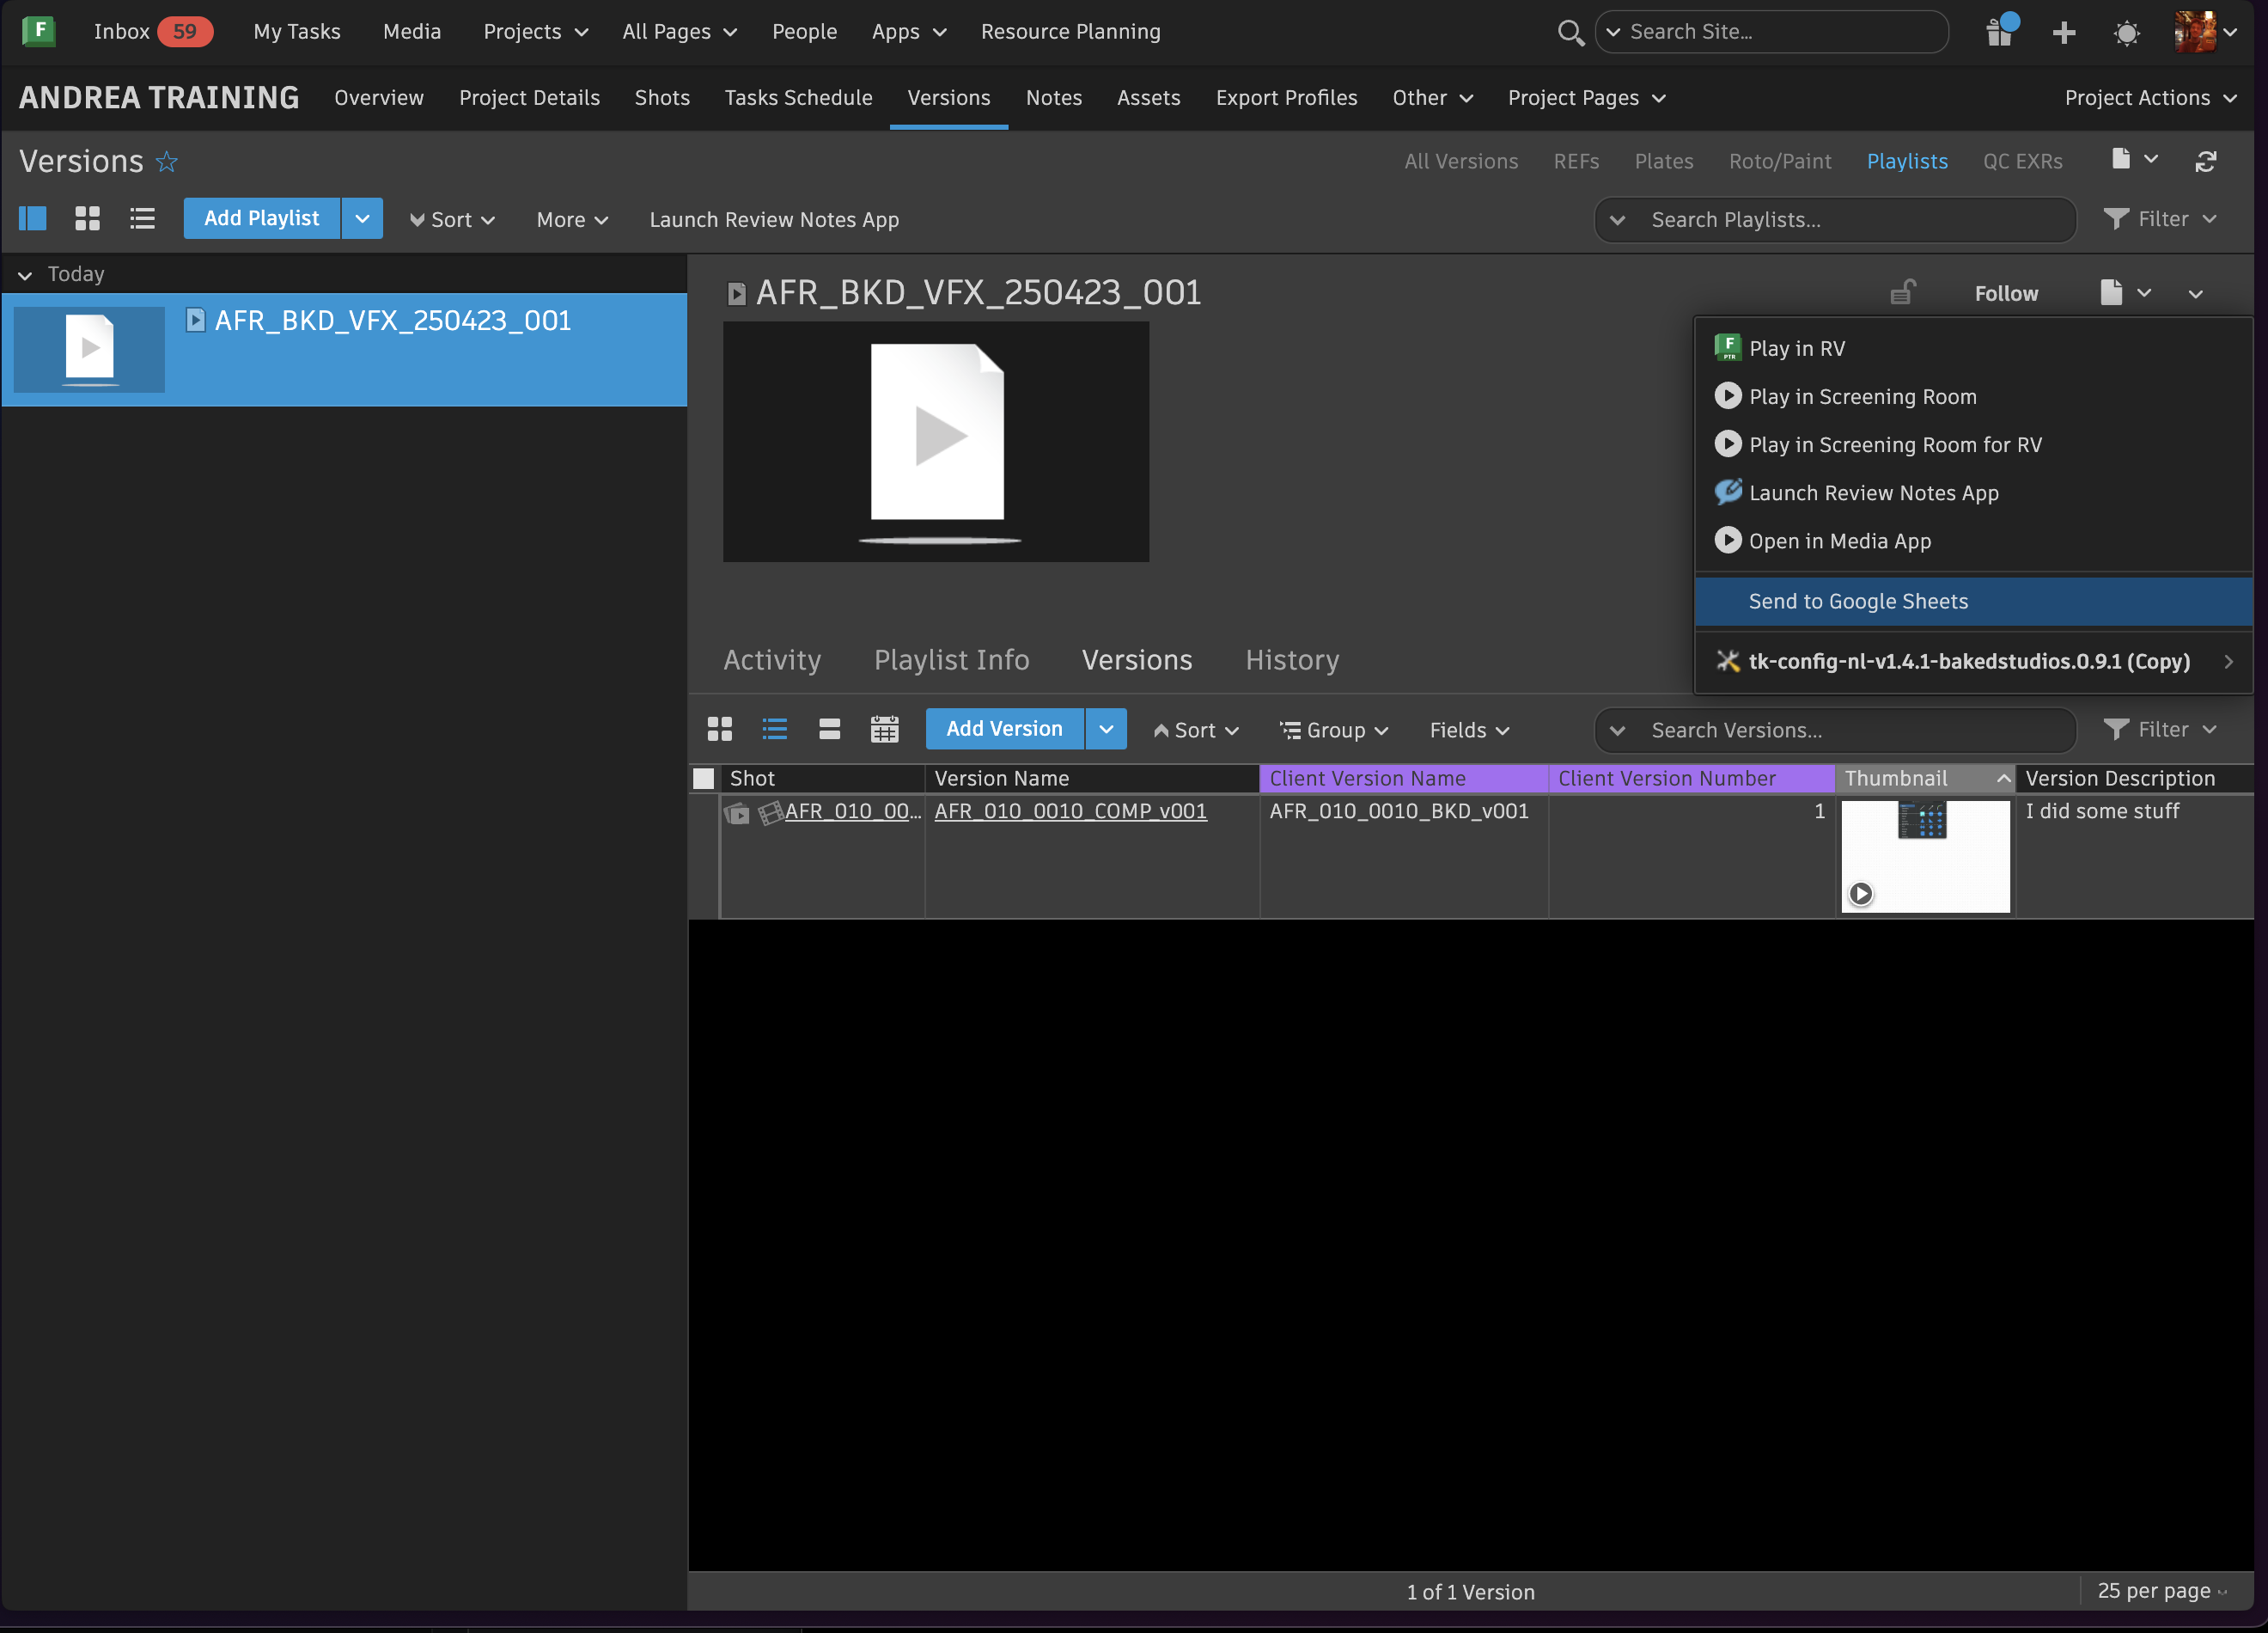Click the global plus create icon

pos(2063,33)
